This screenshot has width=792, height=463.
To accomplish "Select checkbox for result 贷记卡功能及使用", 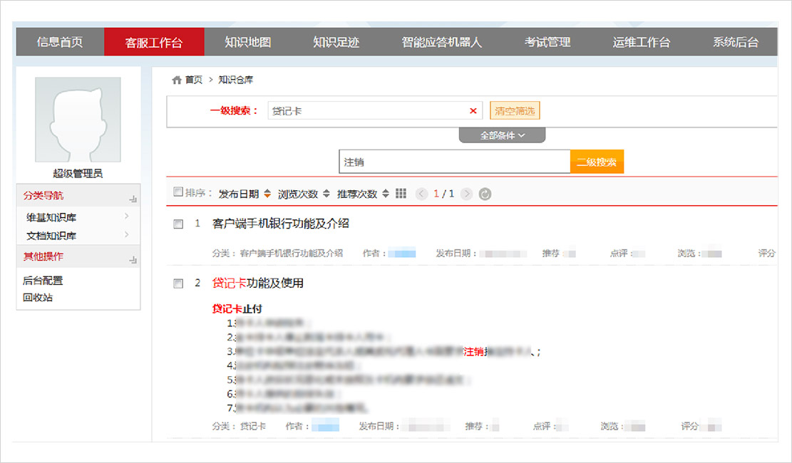I will [x=178, y=283].
